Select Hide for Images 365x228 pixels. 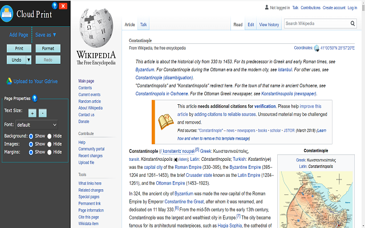[50, 144]
